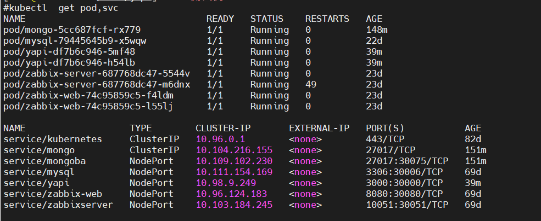Click port mapping 27017:30075/TCP
Viewport: 541px width, 221px height.
pyautogui.click(x=407, y=161)
